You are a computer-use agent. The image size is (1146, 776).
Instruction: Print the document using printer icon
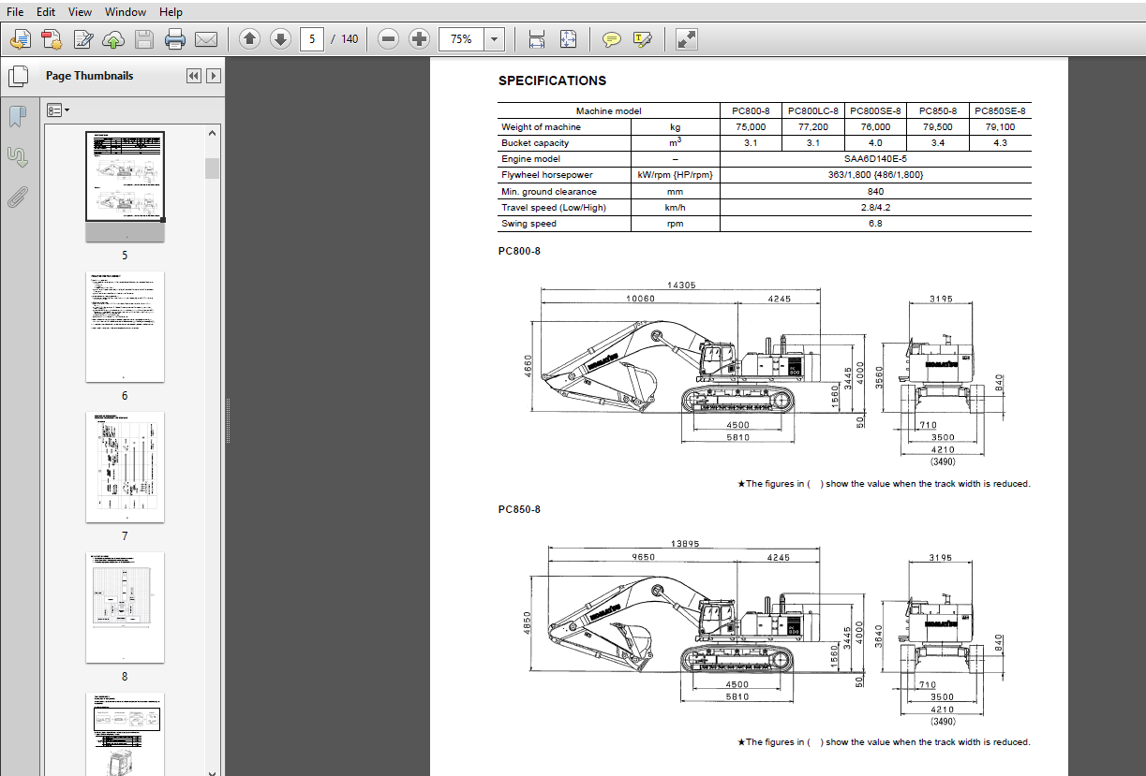coord(175,39)
